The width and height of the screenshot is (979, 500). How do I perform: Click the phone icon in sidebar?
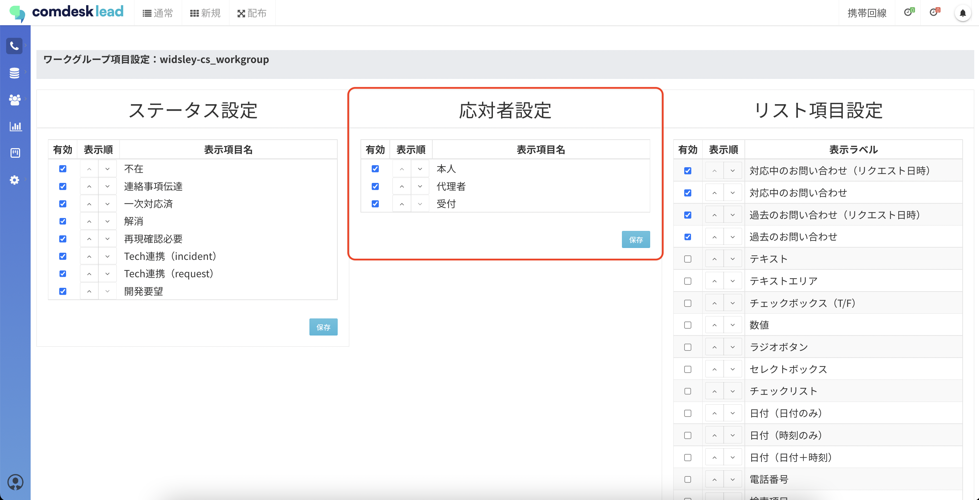(x=14, y=46)
